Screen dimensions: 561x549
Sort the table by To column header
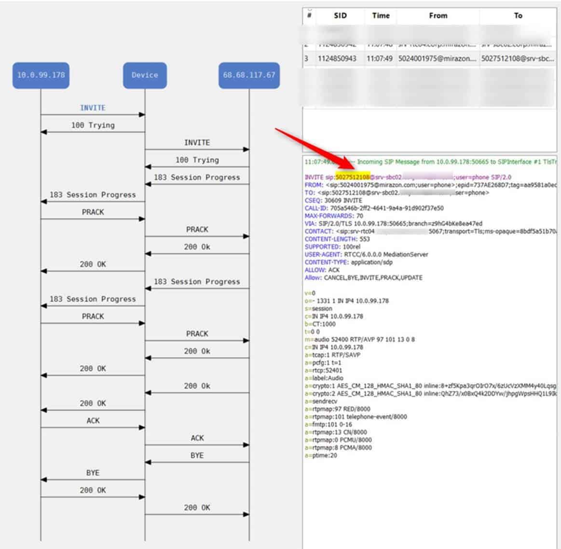518,16
